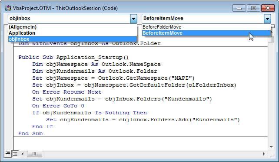
Task: Choose objInbox in the object list
Action: tap(73, 39)
